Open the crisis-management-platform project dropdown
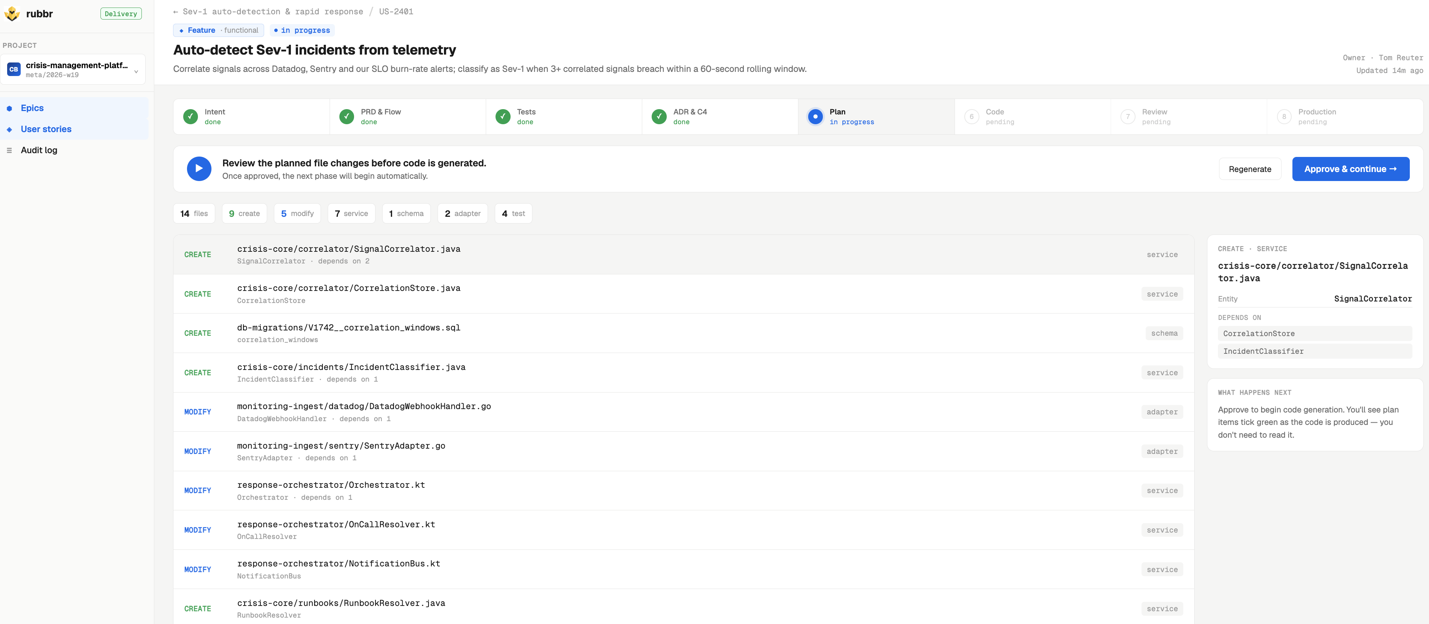This screenshot has height=624, width=1429. [x=73, y=69]
